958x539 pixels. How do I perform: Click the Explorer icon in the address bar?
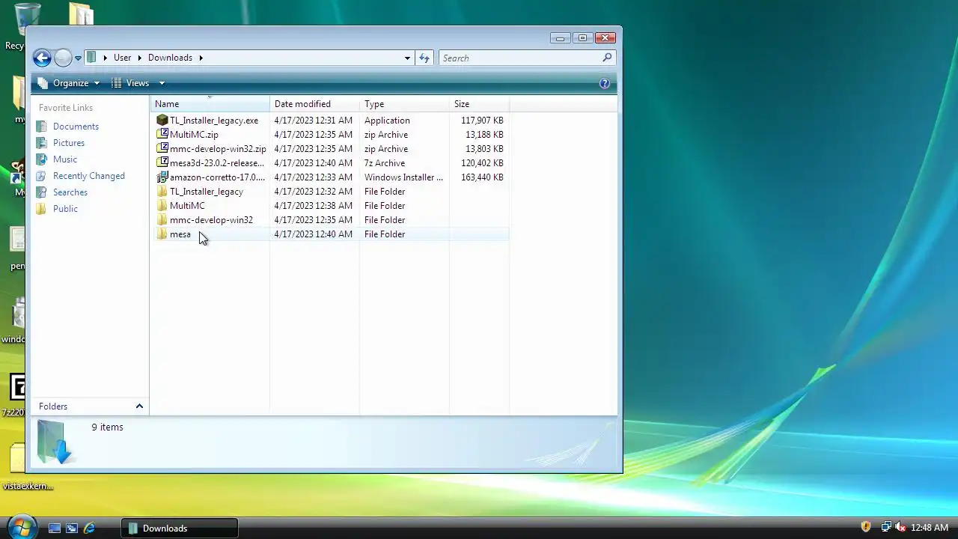coord(91,58)
